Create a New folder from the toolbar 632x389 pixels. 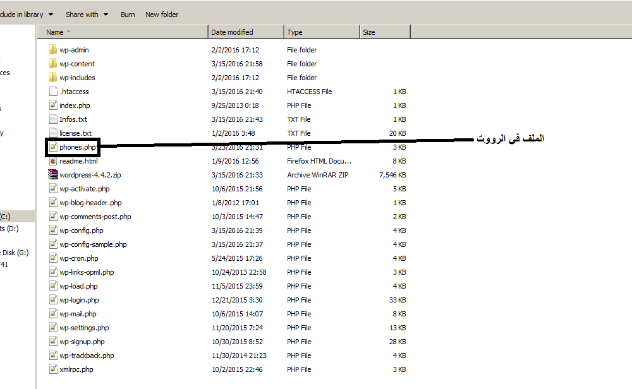point(162,15)
